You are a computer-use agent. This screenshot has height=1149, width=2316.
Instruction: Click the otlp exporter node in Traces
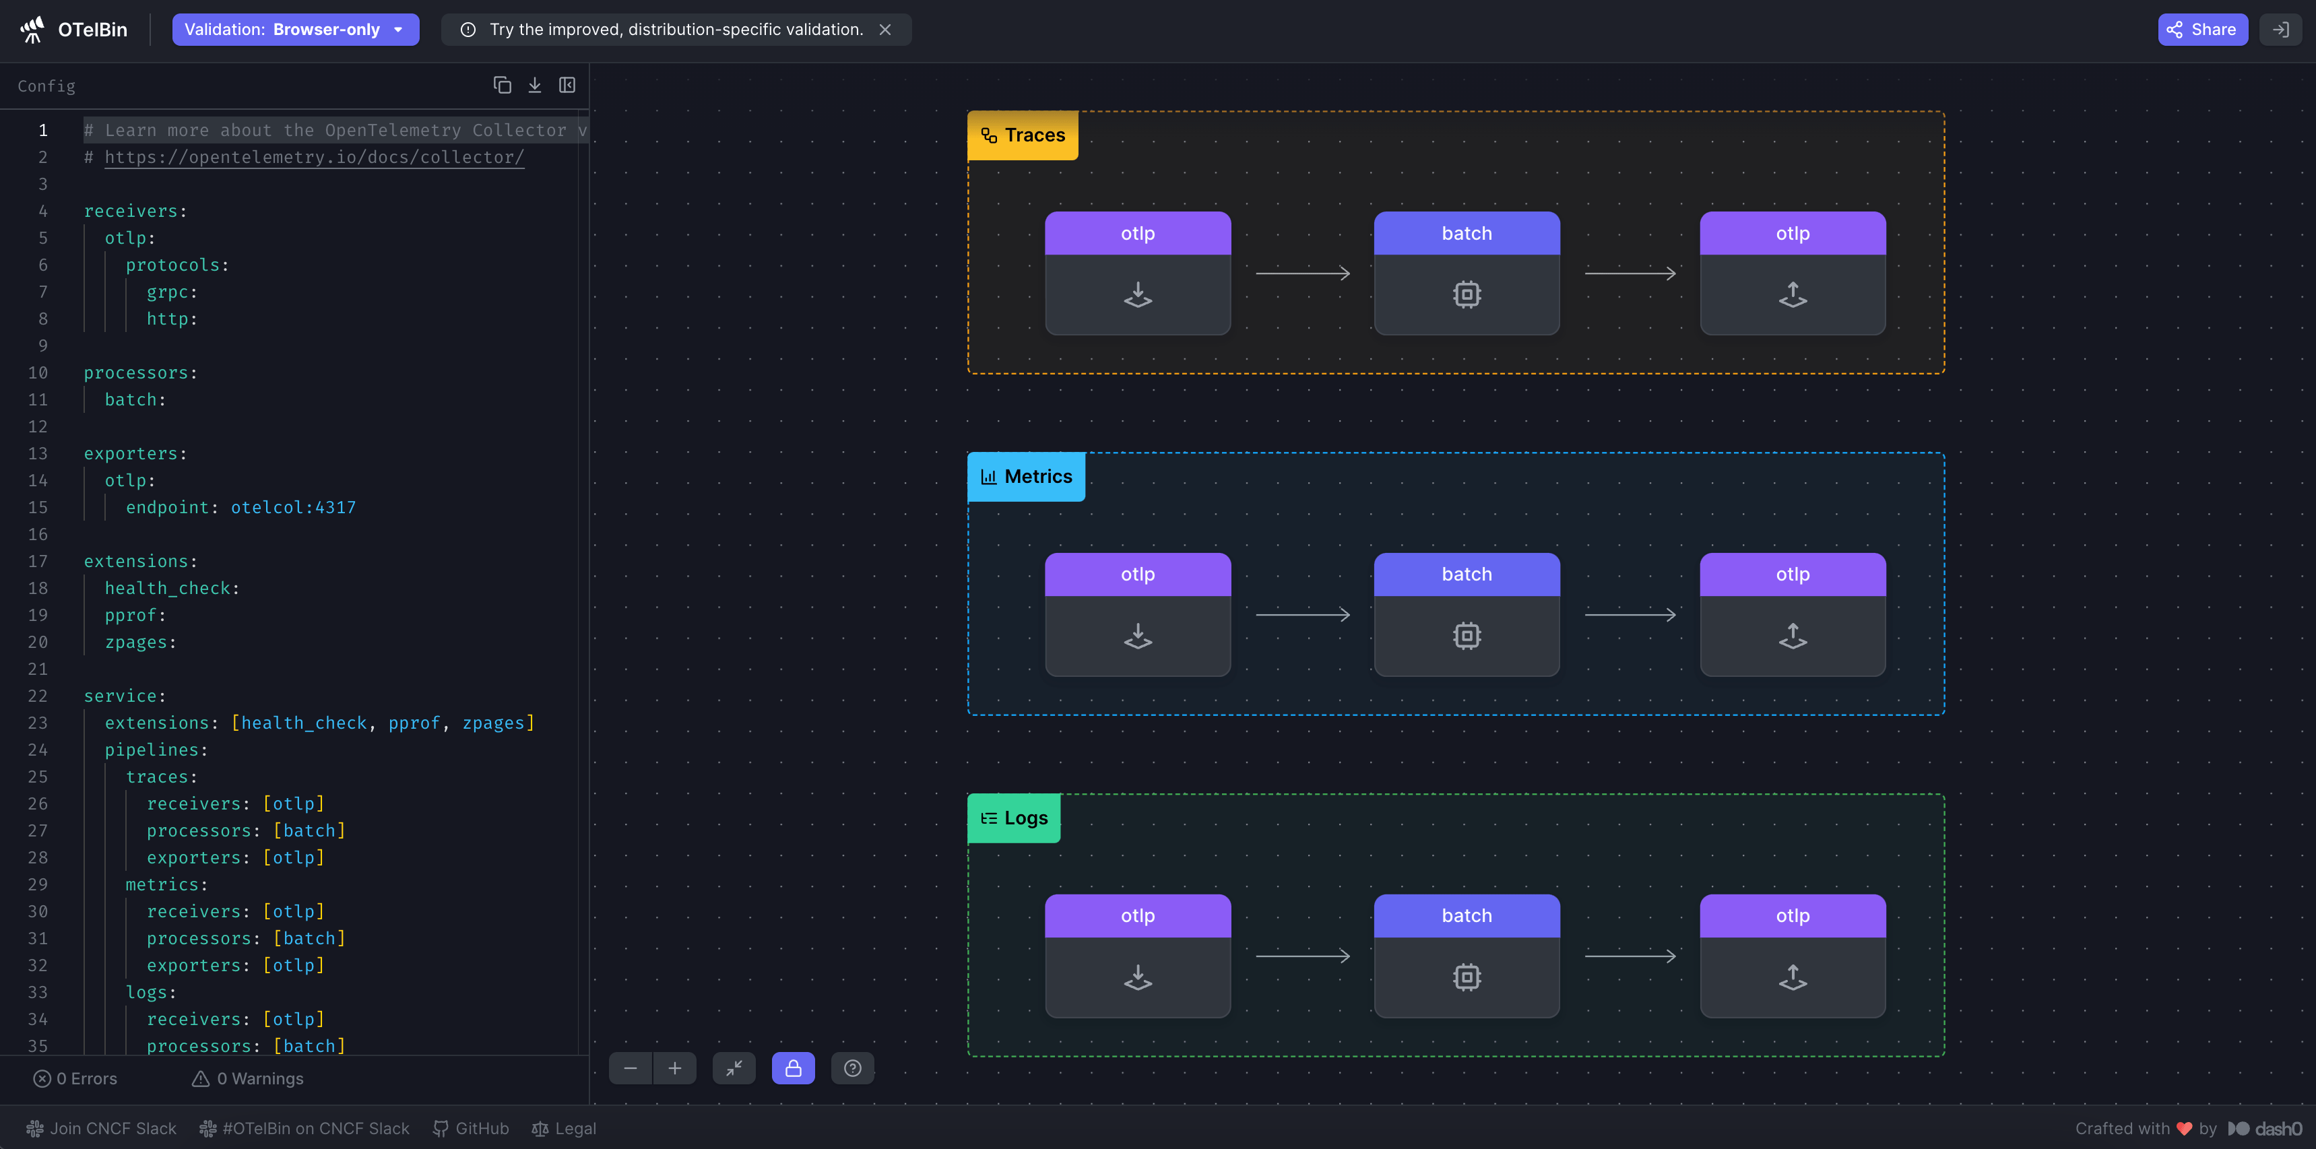1793,273
